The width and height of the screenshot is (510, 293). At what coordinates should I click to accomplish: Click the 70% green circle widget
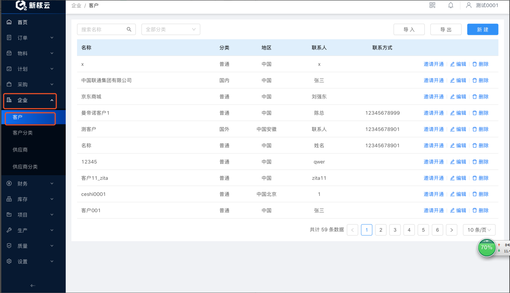tap(486, 248)
